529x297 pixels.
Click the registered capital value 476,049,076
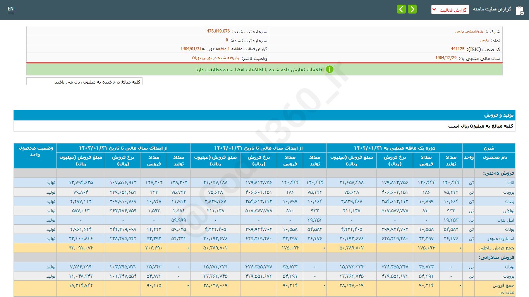coord(218,31)
